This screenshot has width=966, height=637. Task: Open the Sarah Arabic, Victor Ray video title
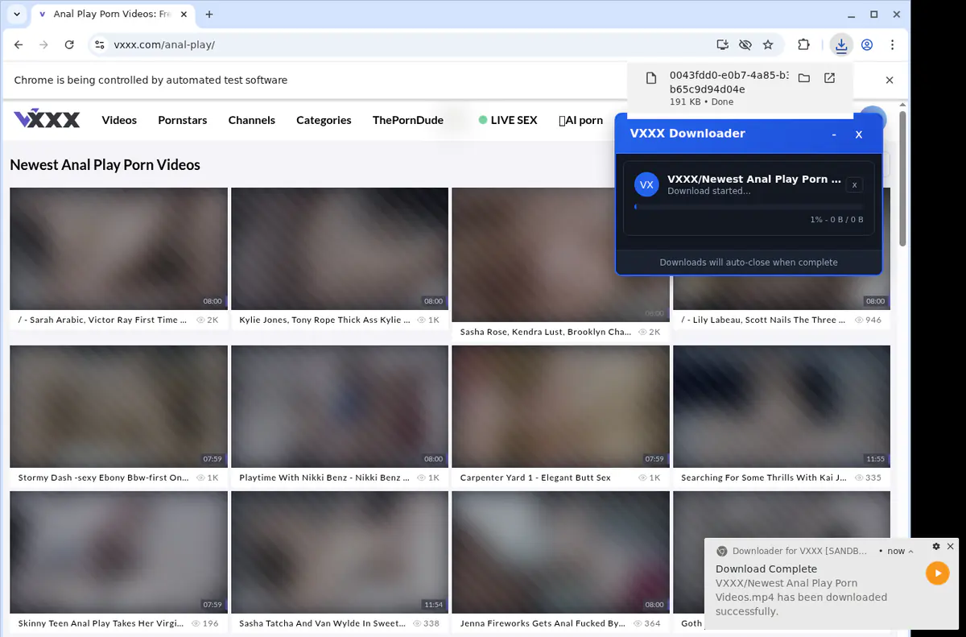pos(102,320)
